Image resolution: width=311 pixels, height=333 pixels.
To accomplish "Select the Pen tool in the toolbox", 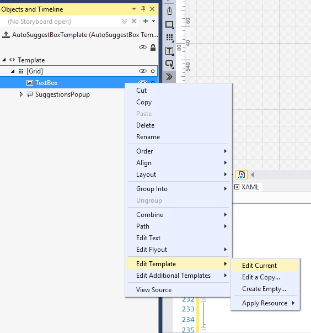I will click(x=169, y=11).
